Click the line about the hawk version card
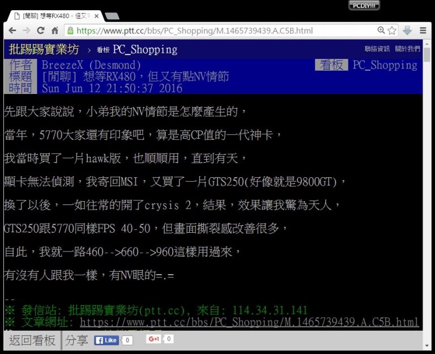 point(125,159)
